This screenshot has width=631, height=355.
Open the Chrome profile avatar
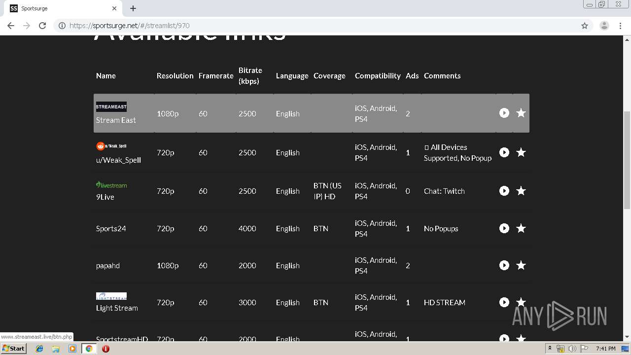click(604, 26)
